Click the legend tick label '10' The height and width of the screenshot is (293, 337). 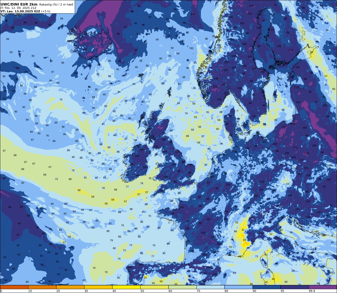click(30, 291)
